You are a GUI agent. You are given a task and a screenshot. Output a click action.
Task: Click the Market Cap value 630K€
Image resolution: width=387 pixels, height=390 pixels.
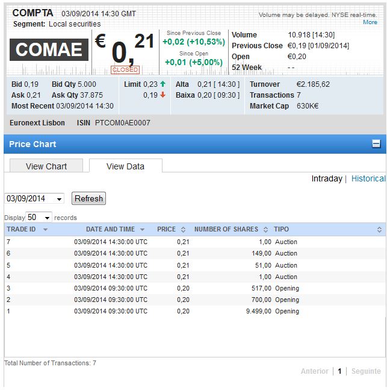pos(308,106)
